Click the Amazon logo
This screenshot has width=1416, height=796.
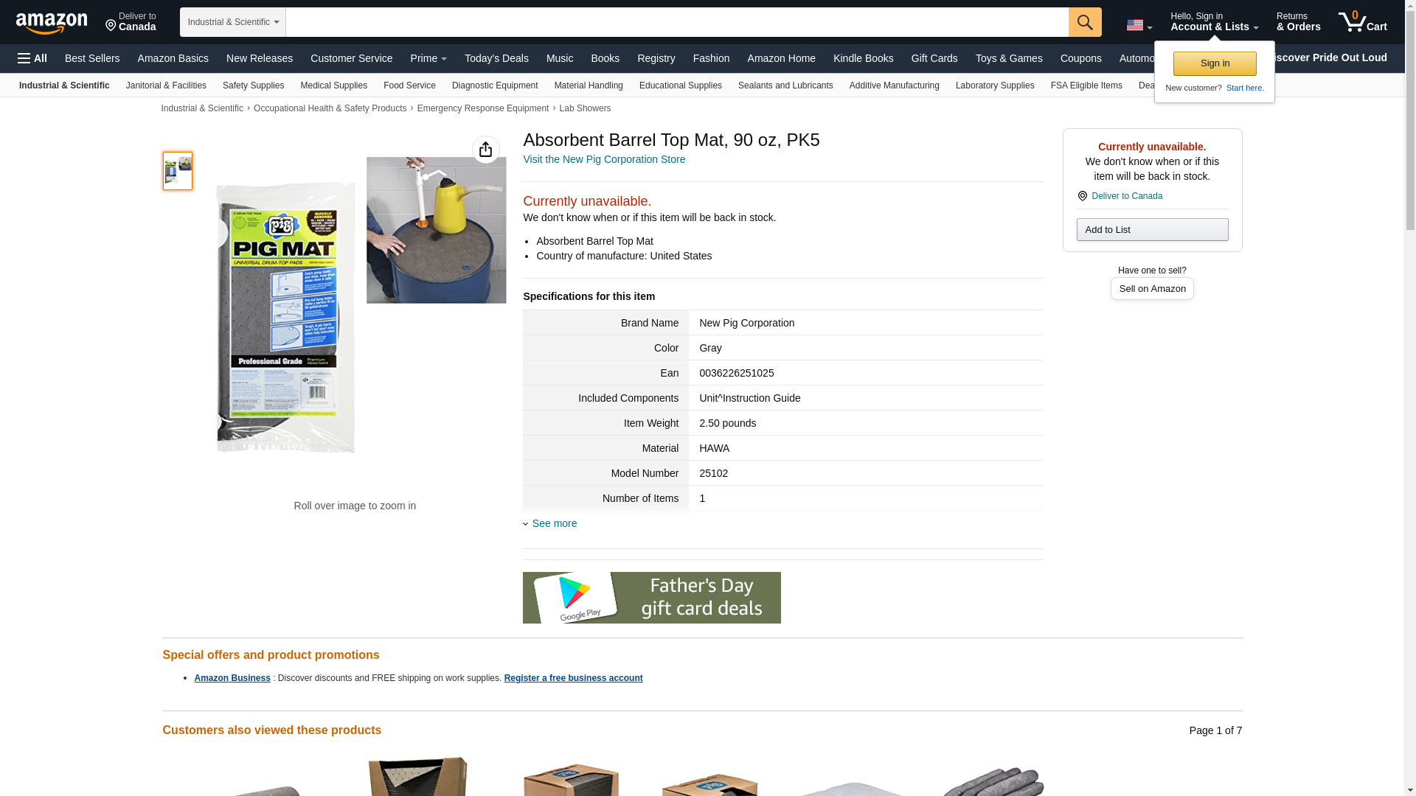[x=52, y=23]
